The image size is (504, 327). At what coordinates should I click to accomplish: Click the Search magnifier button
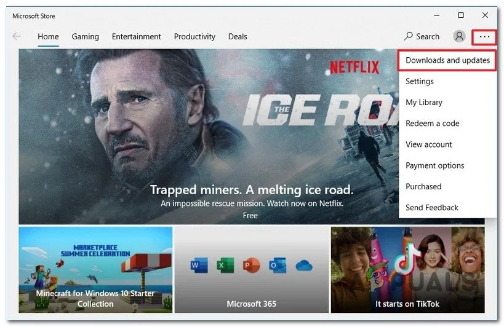click(x=422, y=36)
